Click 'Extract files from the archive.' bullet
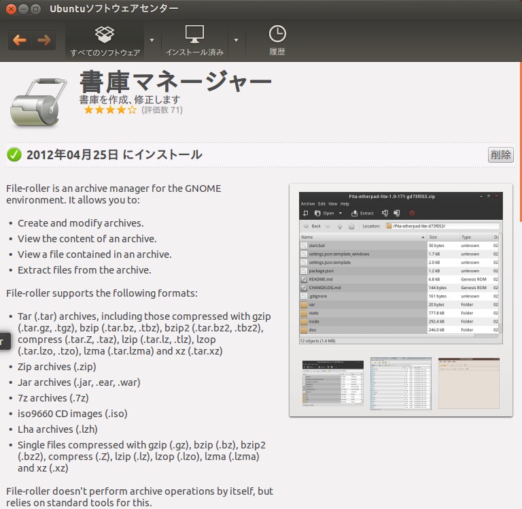Viewport: 522px width, 509px height. pos(84,270)
